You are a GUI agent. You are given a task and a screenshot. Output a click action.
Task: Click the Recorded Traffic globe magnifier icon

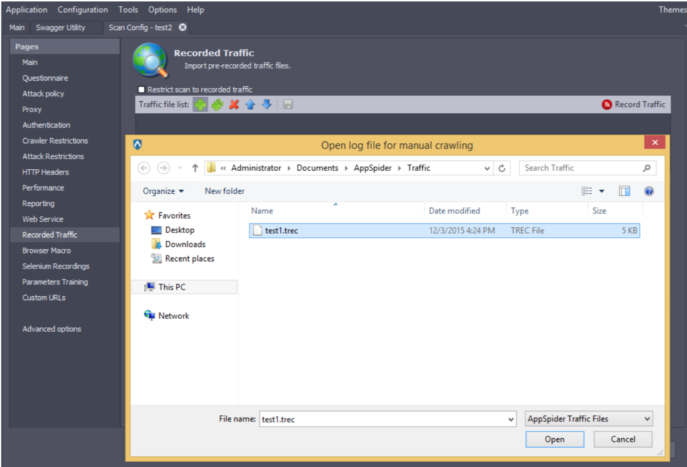coord(151,60)
